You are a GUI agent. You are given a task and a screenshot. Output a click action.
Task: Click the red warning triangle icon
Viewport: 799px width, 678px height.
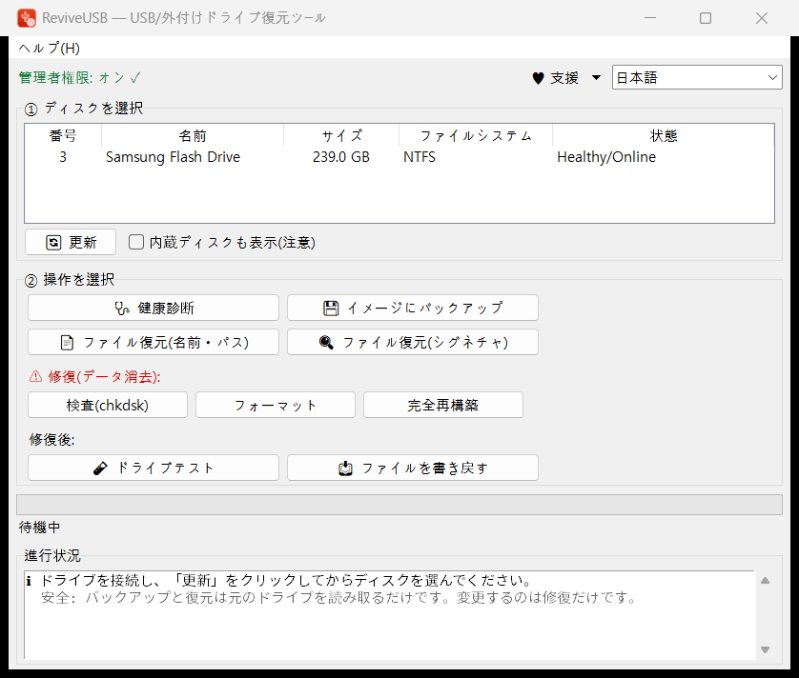[x=35, y=376]
